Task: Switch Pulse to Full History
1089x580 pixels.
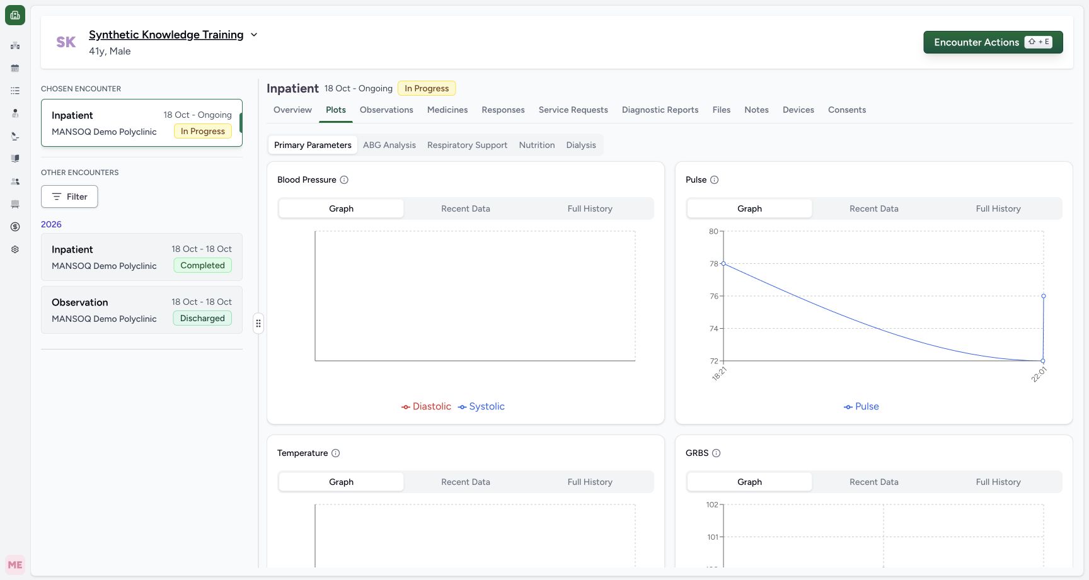Action: click(998, 209)
